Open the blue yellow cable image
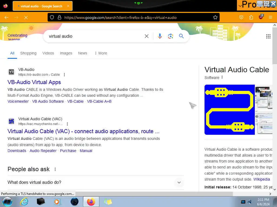Screen dimensions: 277x207 [229, 110]
